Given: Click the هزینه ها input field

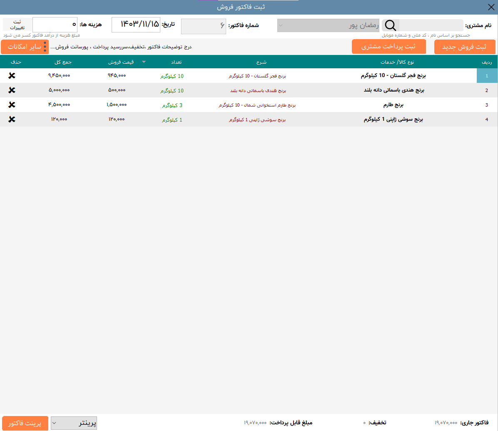Looking at the screenshot, I should tap(55, 25).
